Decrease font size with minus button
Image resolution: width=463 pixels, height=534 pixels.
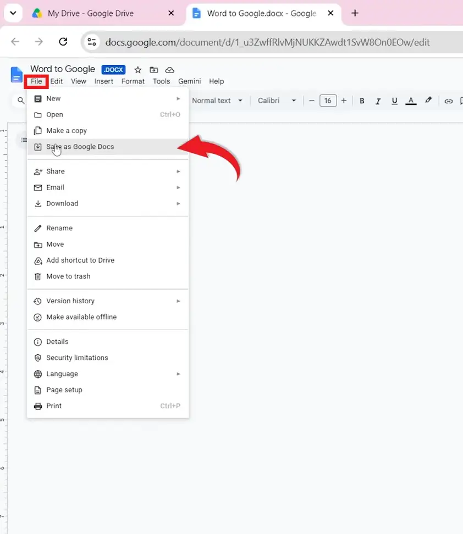point(312,101)
